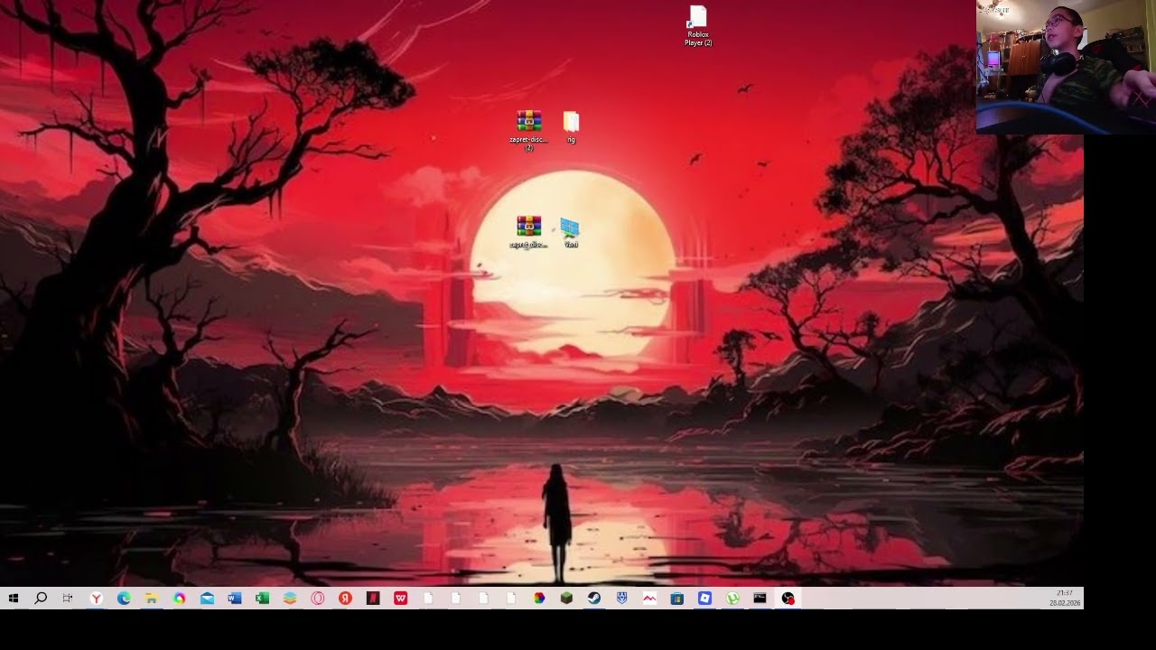Open the blue shield app icon
The image size is (1156, 650).
coord(622,599)
